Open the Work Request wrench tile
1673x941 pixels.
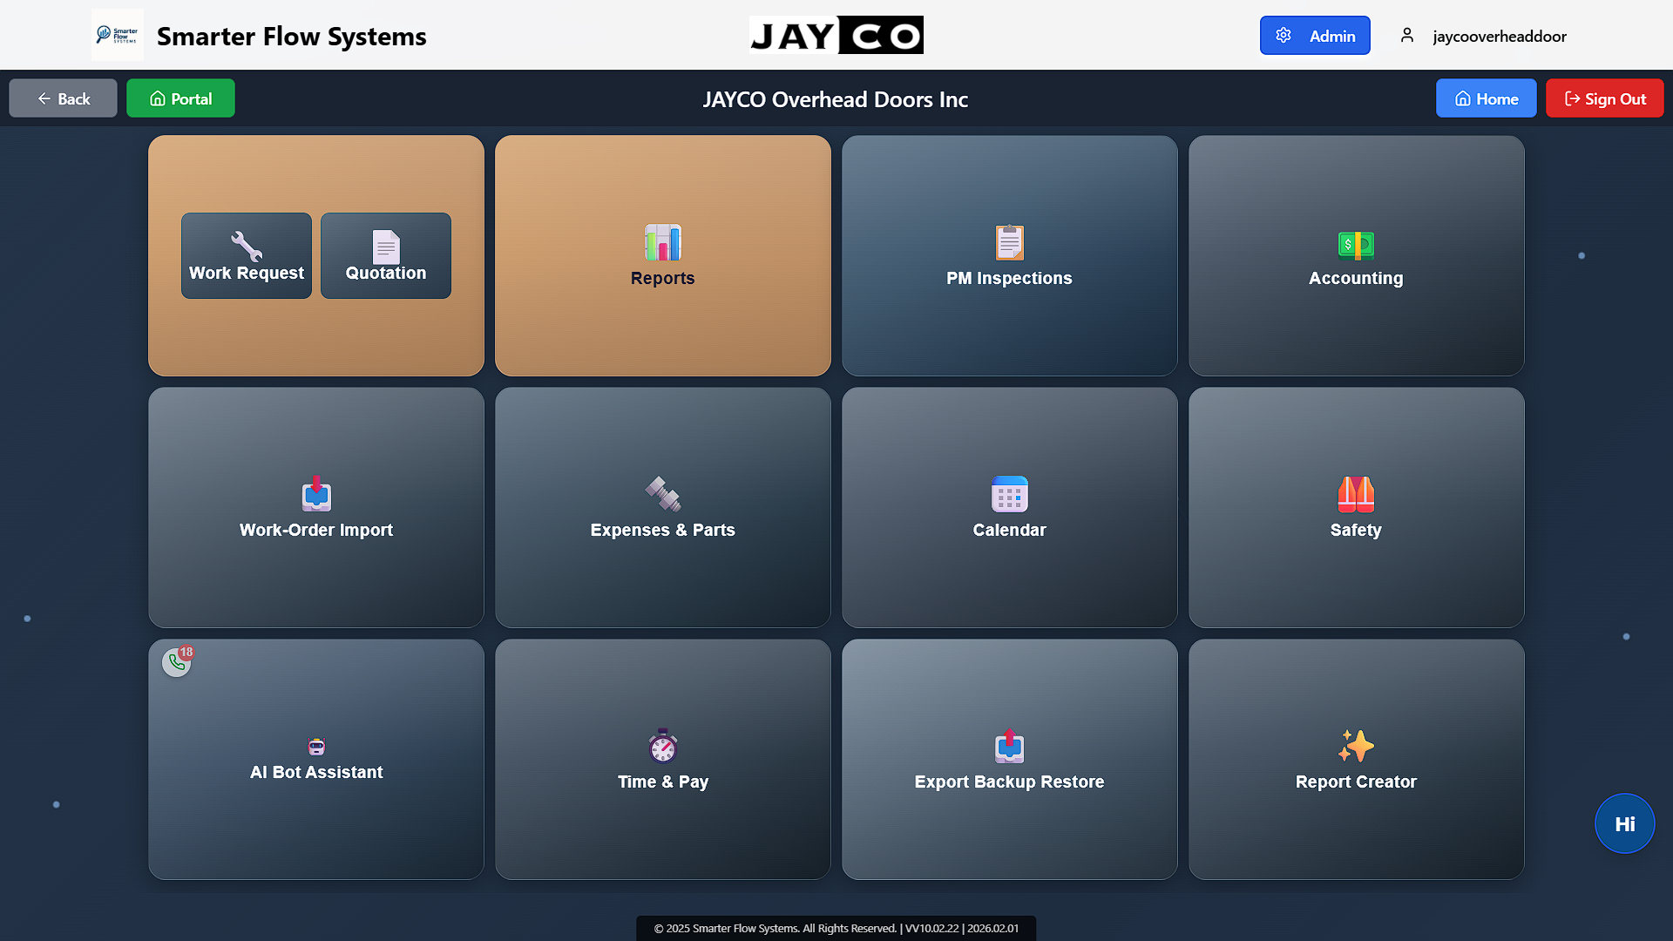point(247,255)
